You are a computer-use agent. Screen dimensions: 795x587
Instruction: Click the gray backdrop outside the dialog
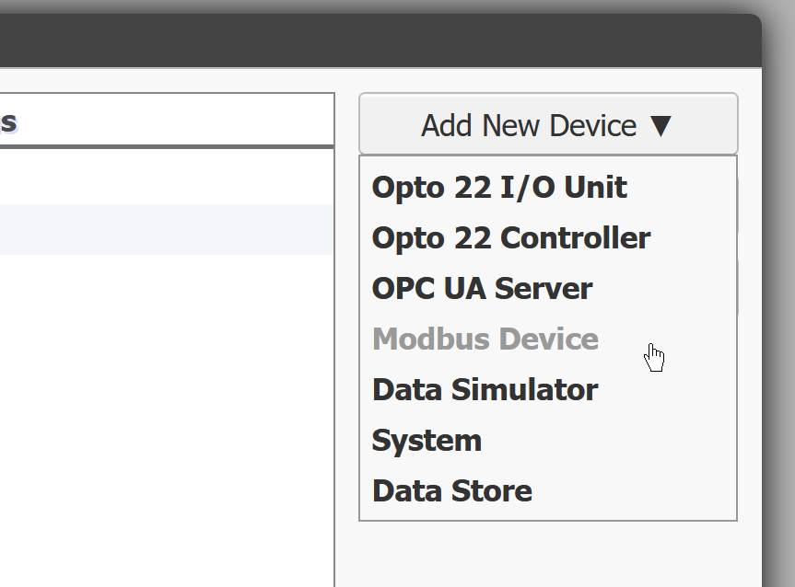pos(778,304)
